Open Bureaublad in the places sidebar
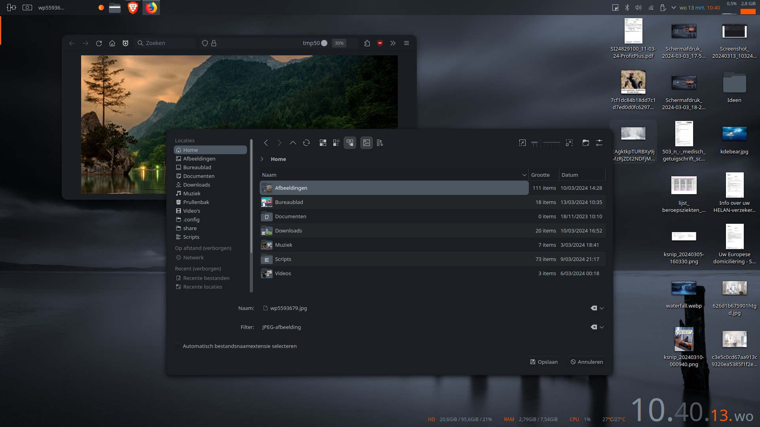Viewport: 760px width, 427px height. (210, 167)
